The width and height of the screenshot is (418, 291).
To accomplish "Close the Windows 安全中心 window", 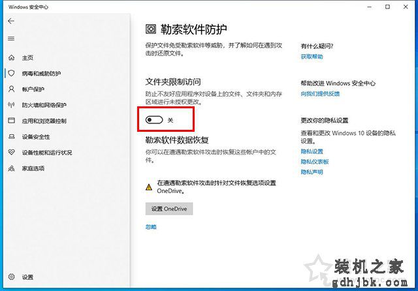I will tap(406, 7).
